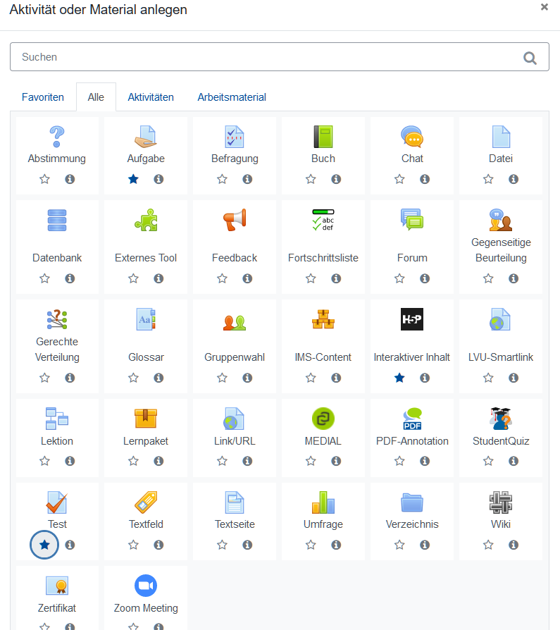The height and width of the screenshot is (630, 560).
Task: Switch to the Favoriten tab
Action: point(43,97)
